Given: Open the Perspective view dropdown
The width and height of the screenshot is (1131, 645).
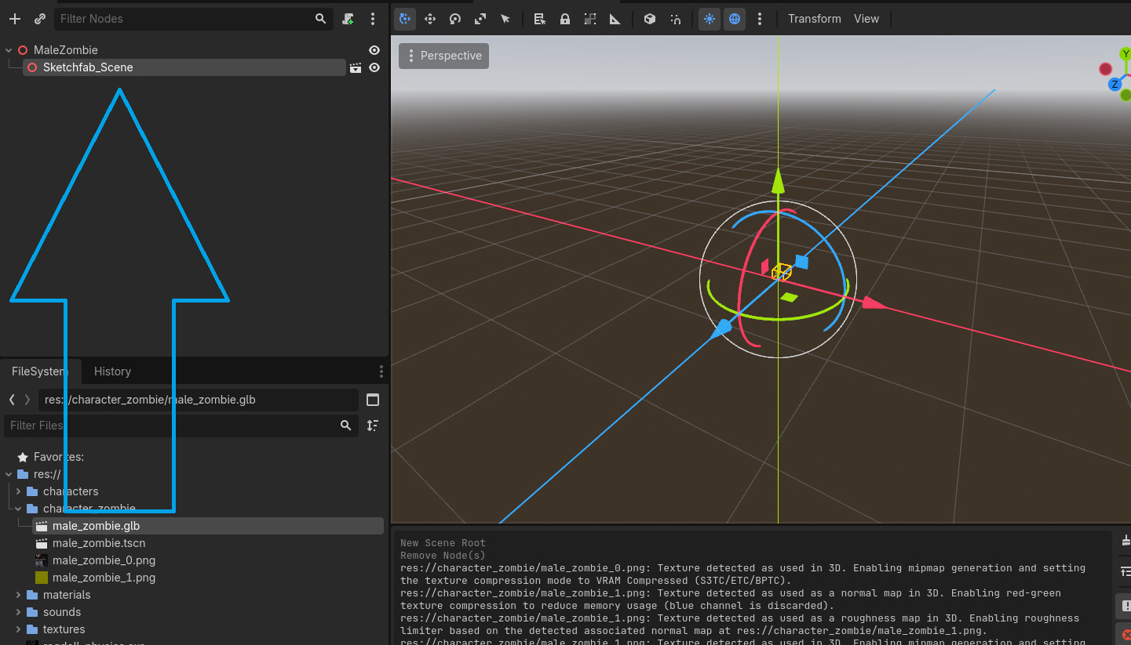Looking at the screenshot, I should [x=443, y=56].
